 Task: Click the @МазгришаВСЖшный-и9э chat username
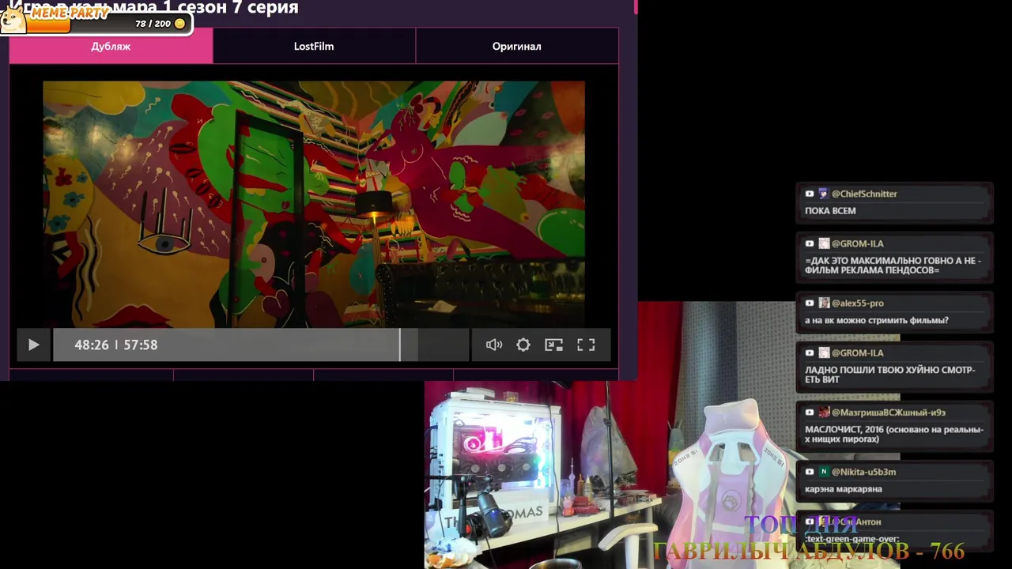pyautogui.click(x=888, y=413)
